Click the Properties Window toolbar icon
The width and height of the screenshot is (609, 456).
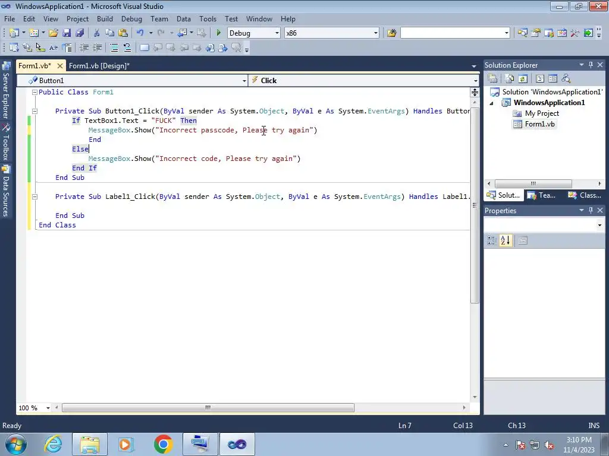(x=536, y=33)
